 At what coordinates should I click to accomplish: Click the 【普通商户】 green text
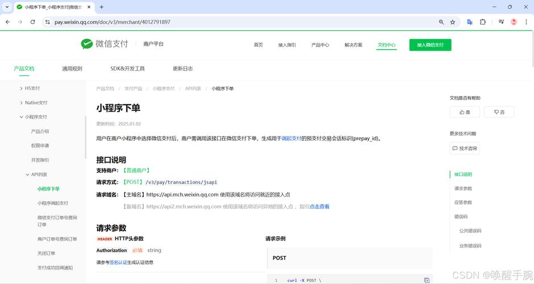coord(136,170)
